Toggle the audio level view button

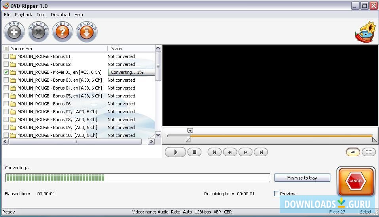353,152
